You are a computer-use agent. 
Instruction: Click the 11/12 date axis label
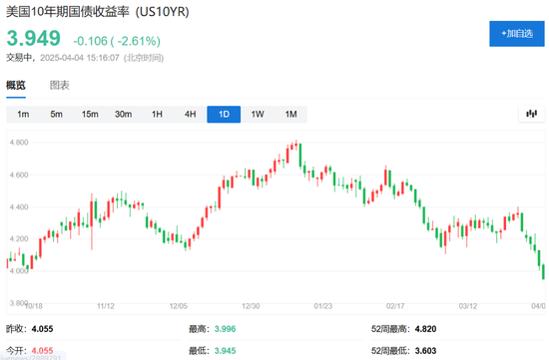coord(106,306)
